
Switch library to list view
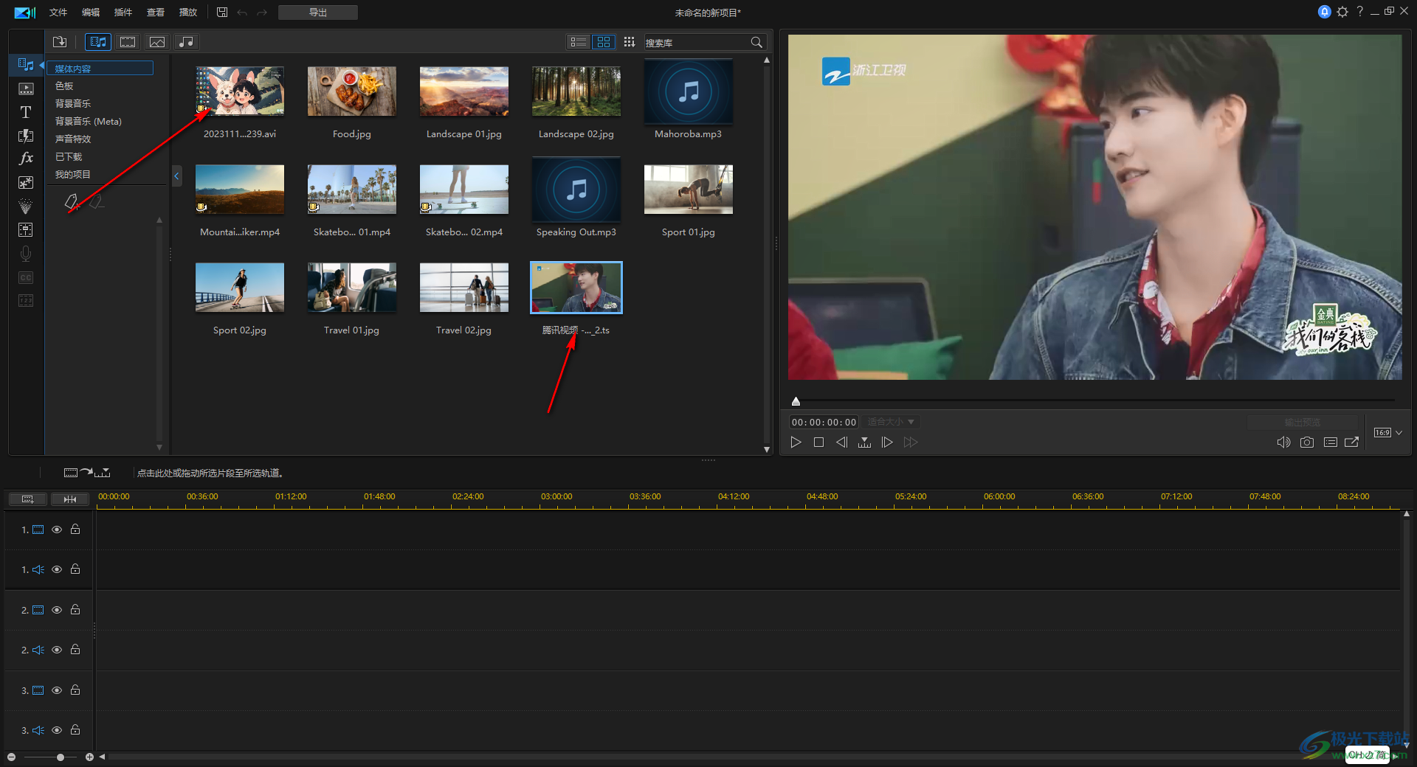pyautogui.click(x=579, y=42)
